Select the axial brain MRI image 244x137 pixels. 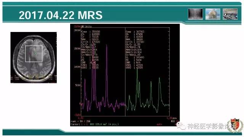(x=34, y=57)
